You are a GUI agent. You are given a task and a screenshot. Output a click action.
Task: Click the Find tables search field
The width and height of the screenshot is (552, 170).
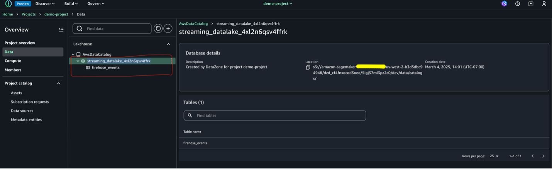[275, 116]
